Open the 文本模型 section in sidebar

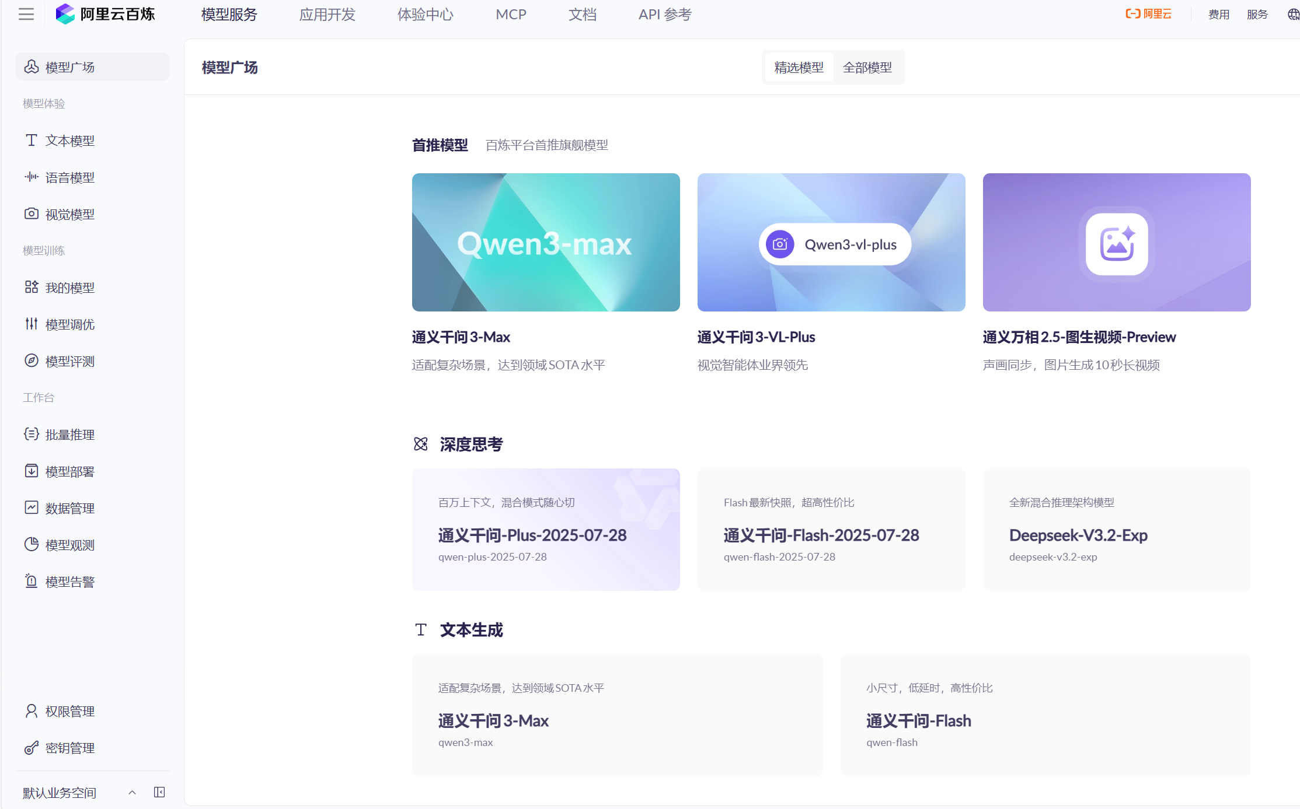tap(69, 140)
